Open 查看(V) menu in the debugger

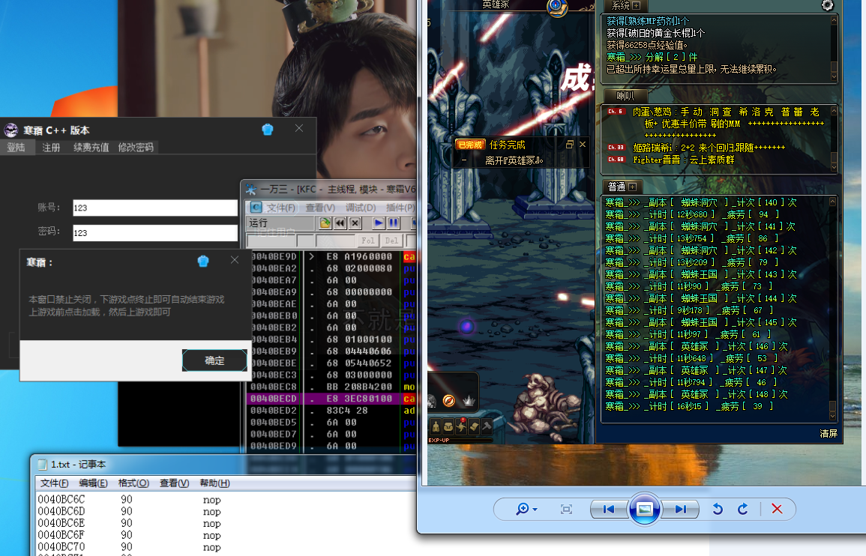[320, 208]
